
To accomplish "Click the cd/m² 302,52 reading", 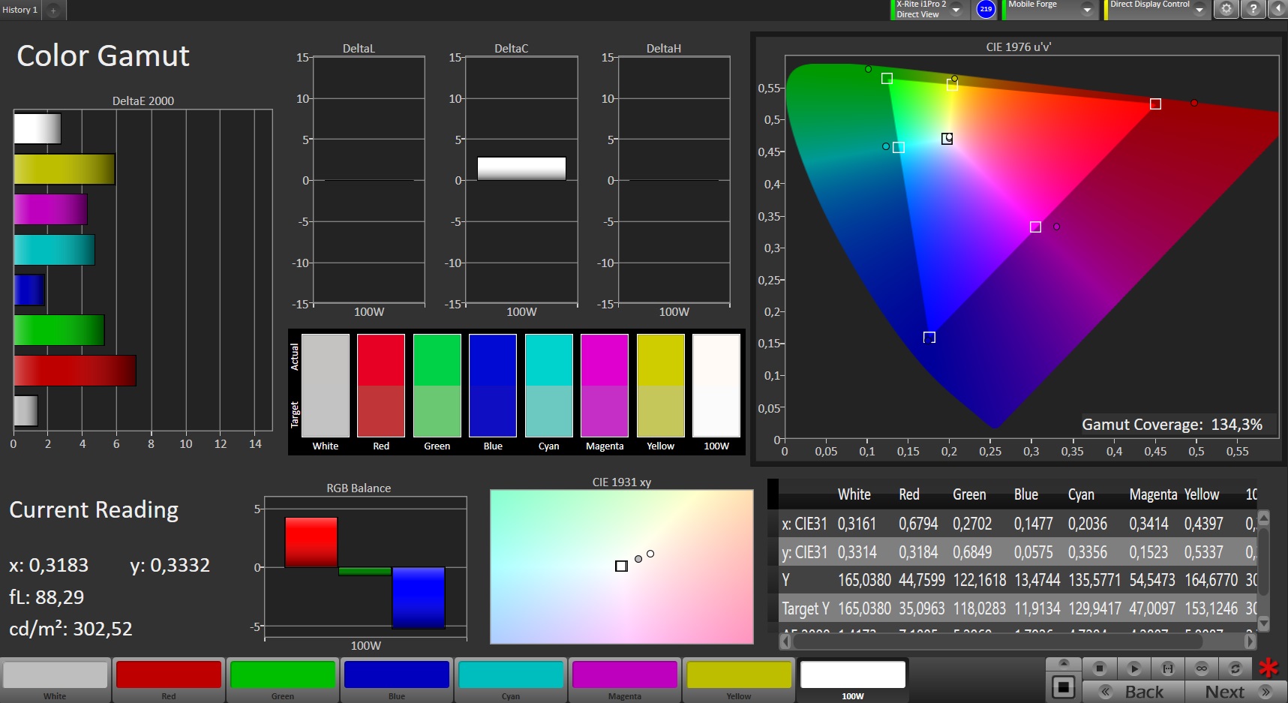I will pos(71,629).
